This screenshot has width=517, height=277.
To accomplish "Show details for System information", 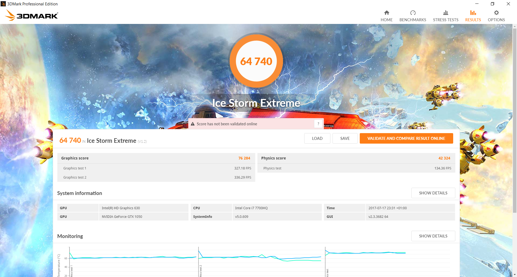I will (433, 193).
